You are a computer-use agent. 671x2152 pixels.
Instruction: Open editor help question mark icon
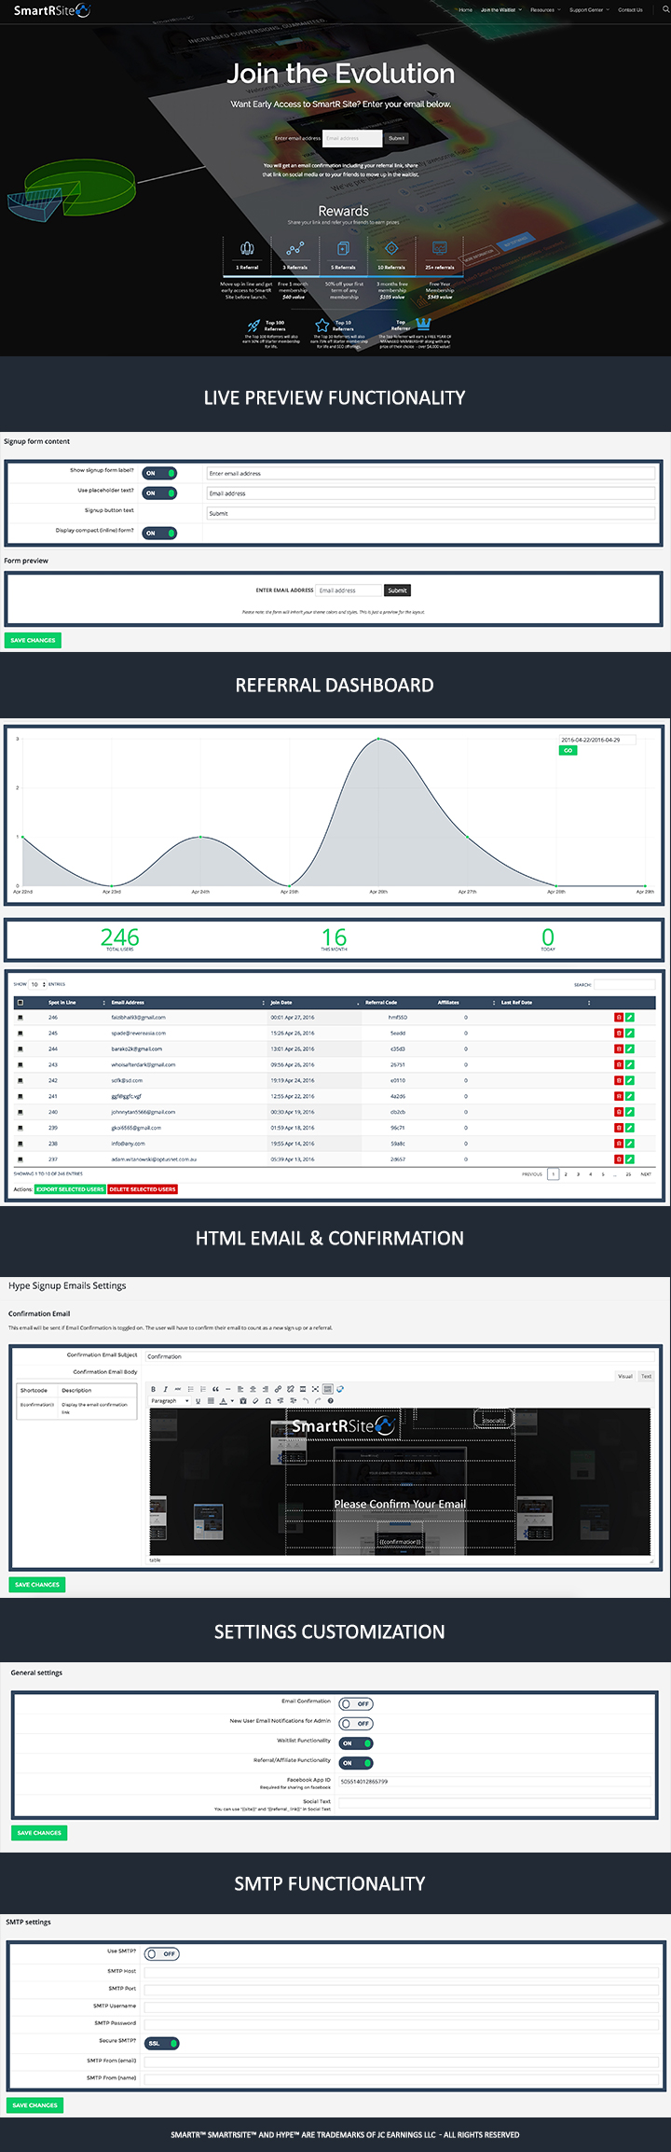click(x=330, y=1400)
